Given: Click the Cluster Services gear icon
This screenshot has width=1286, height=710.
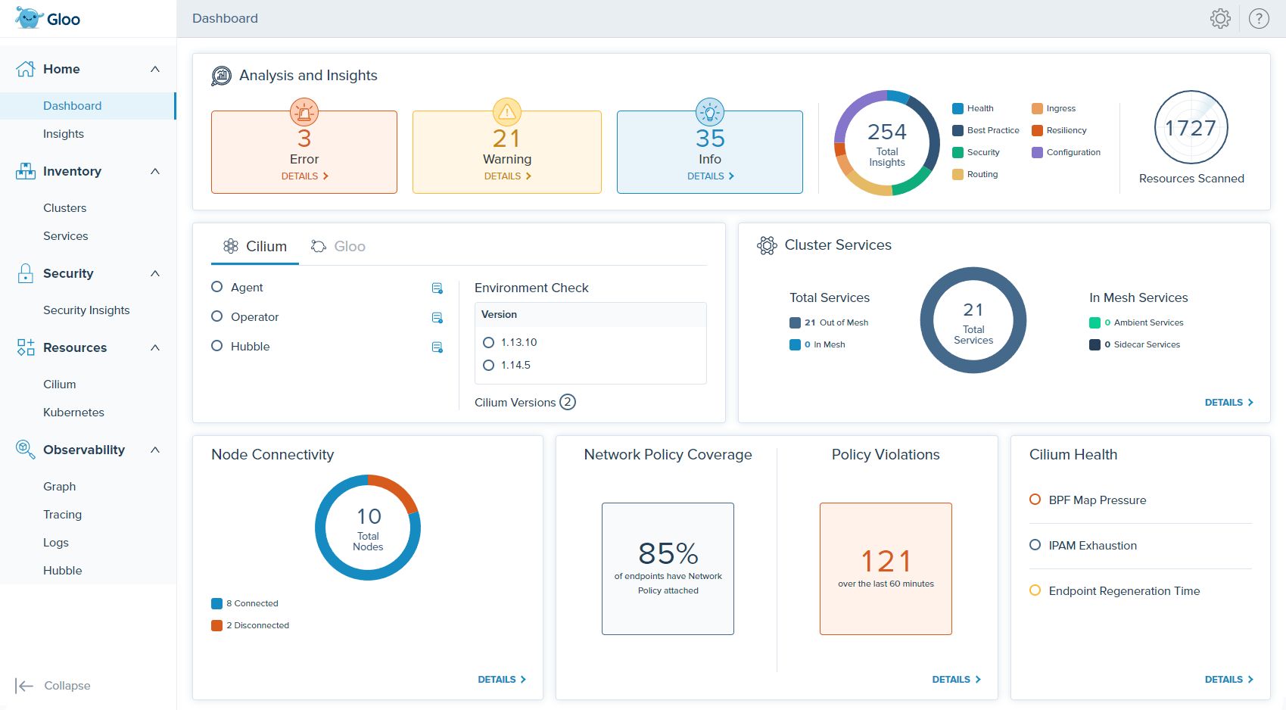Looking at the screenshot, I should [767, 245].
